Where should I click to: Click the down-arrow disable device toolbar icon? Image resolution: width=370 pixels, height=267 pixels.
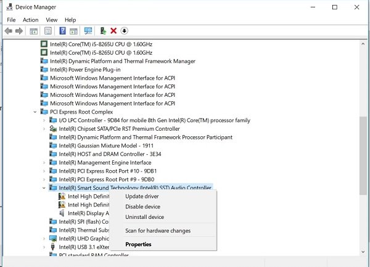tap(124, 31)
